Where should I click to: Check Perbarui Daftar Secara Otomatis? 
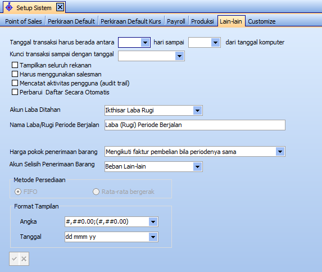(x=15, y=92)
